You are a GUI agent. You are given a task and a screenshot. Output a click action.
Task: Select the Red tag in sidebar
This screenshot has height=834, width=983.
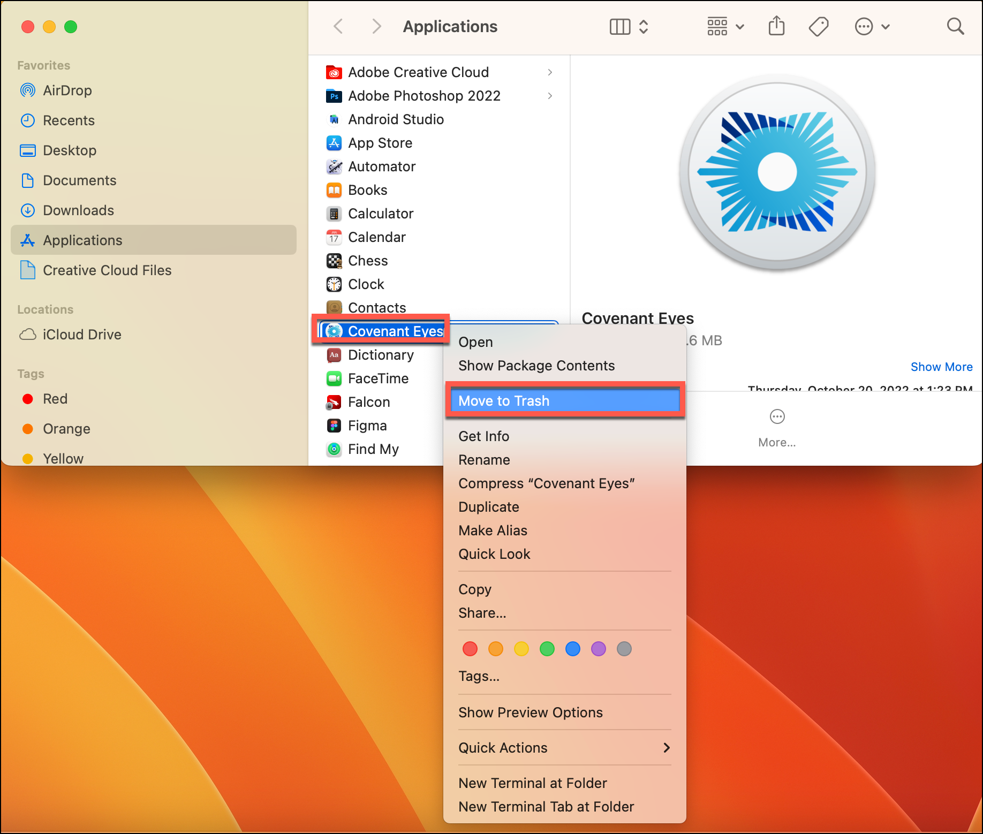click(x=153, y=399)
